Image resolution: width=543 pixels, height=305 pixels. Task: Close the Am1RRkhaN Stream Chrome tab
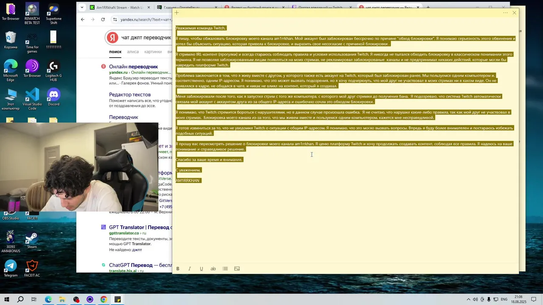[x=149, y=7]
